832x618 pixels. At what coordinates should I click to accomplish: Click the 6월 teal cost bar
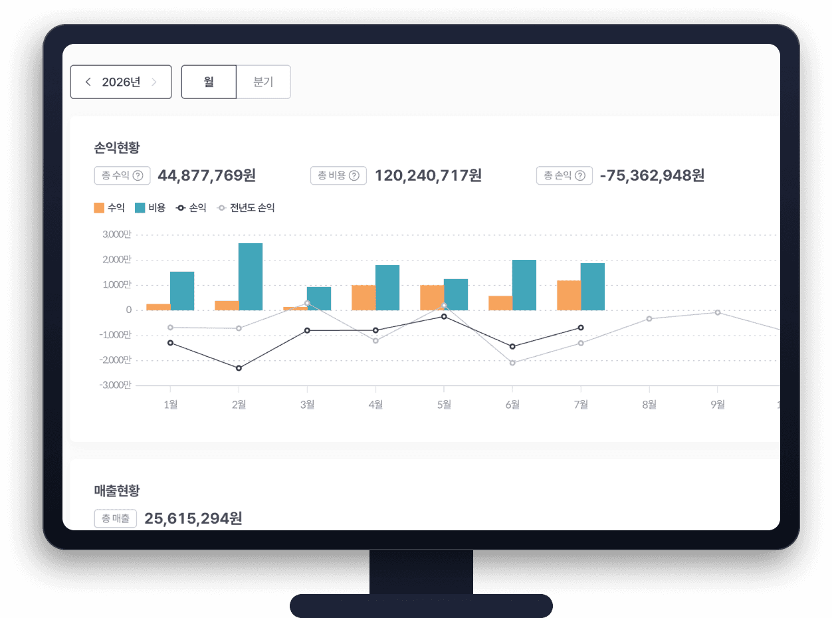[x=524, y=285]
